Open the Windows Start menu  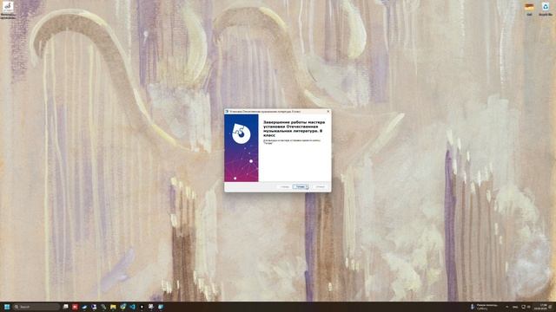tap(7, 307)
